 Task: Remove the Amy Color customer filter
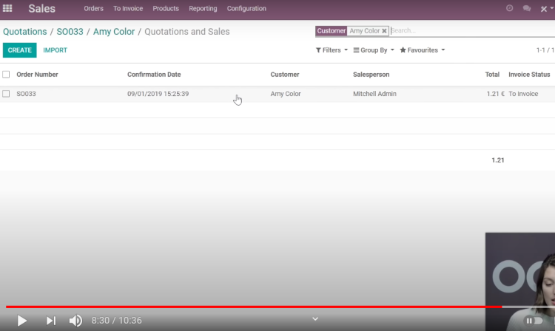coord(384,31)
